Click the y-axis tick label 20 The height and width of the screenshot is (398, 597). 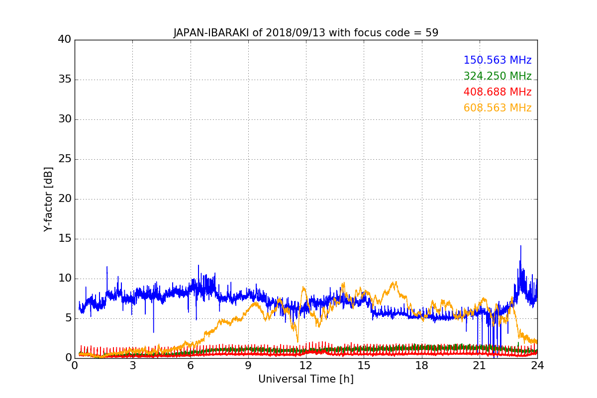click(65, 199)
